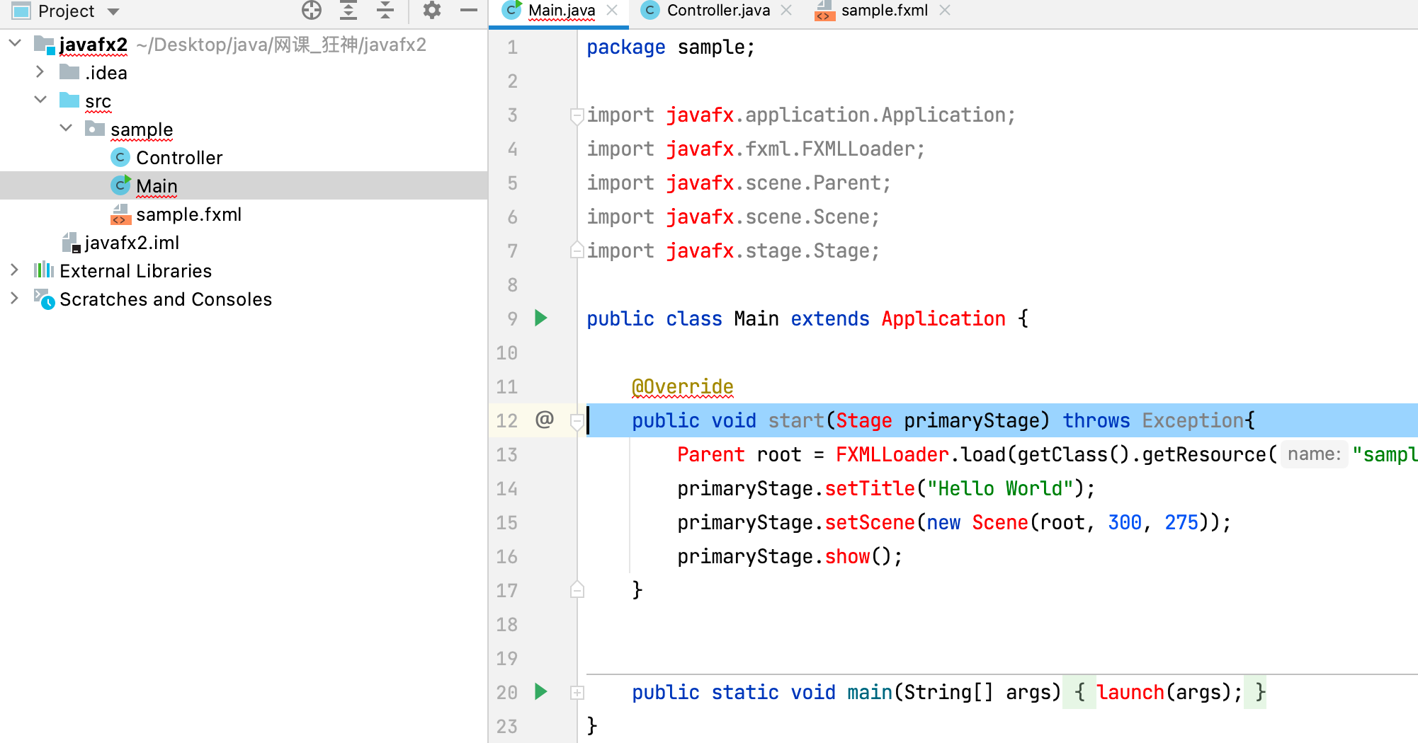Click the 'package' keyword on line 1
This screenshot has height=743, width=1418.
coord(626,47)
